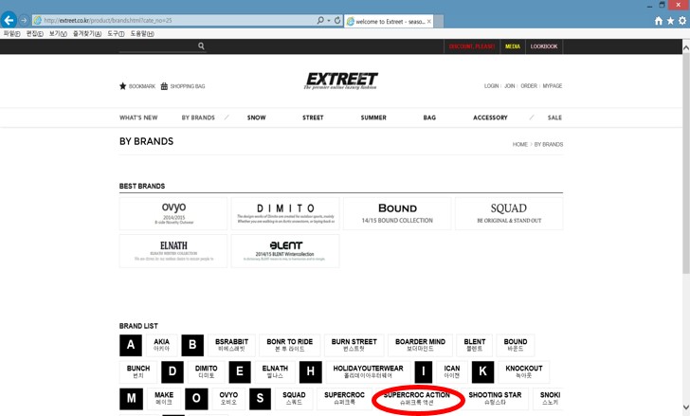Open the 보기 (View) menu

(58, 33)
